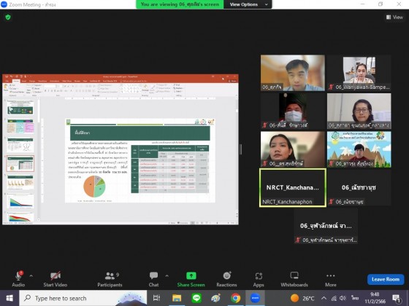Open the taskbar clock and date 11/2/2566
This screenshot has height=306, width=409.
[375, 298]
